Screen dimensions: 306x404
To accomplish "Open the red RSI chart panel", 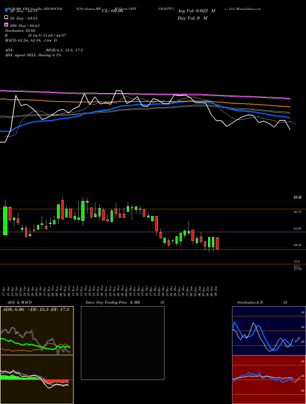I will click(269, 380).
